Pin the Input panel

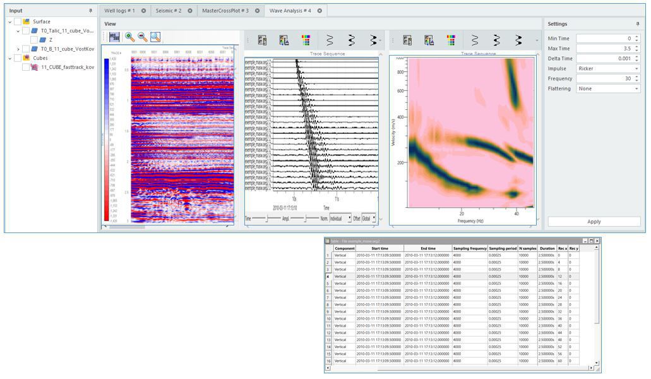point(90,11)
